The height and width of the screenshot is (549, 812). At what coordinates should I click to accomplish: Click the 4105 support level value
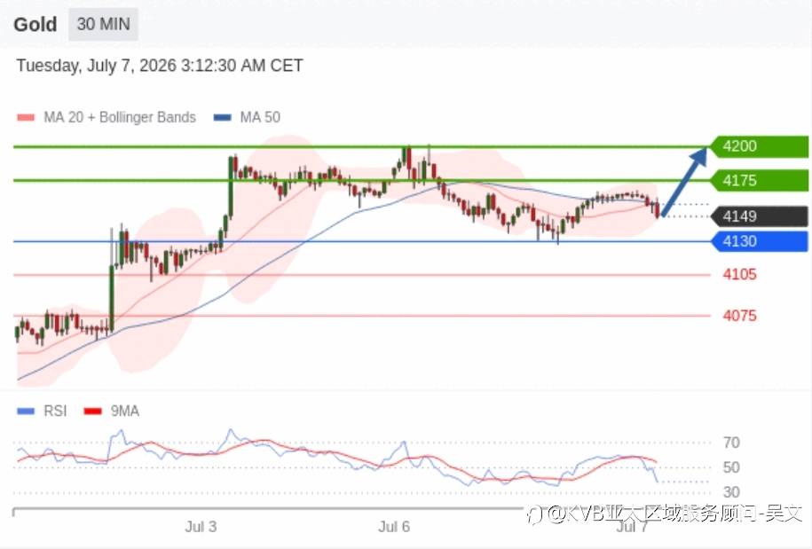pyautogui.click(x=739, y=274)
